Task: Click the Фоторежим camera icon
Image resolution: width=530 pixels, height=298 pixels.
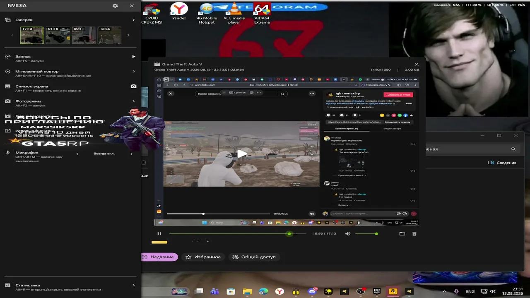Action: 7,101
